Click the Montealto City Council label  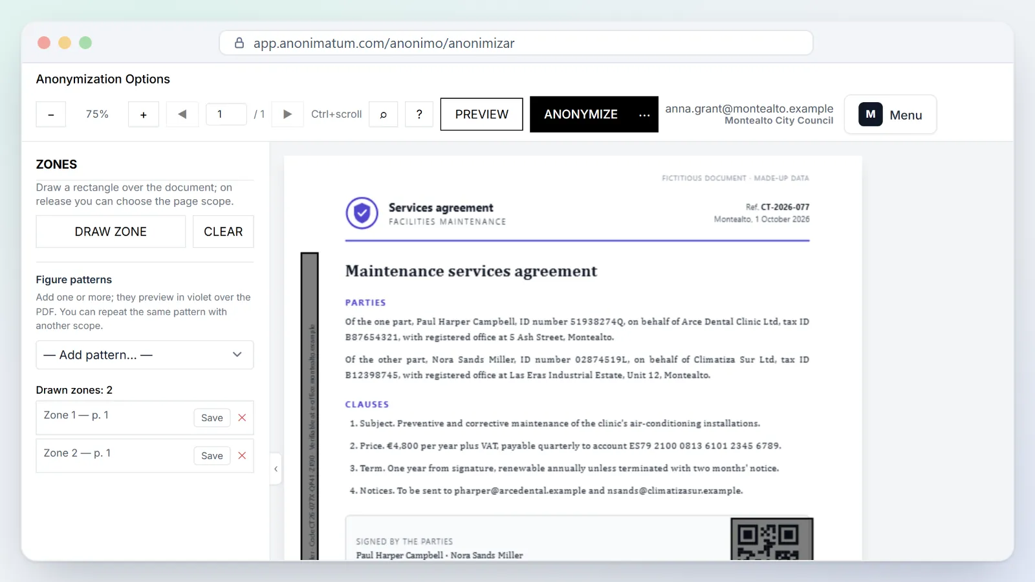(779, 121)
